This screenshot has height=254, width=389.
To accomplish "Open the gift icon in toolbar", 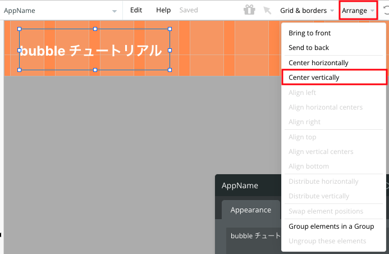I will 249,10.
